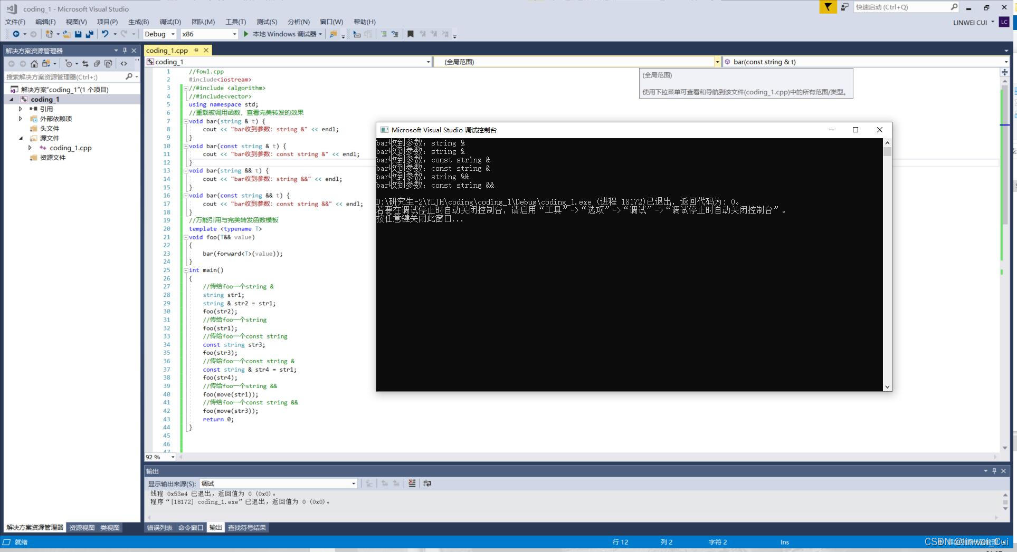Switch to the 命令窗口 tab
This screenshot has width=1017, height=552.
[x=191, y=528]
